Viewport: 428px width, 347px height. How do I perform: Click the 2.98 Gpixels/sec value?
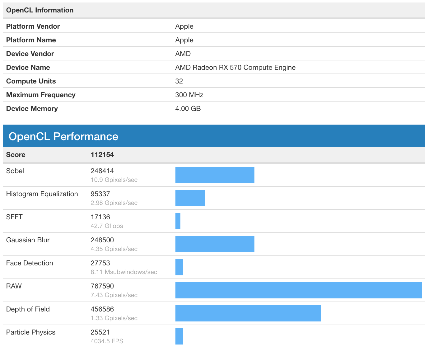coord(114,203)
